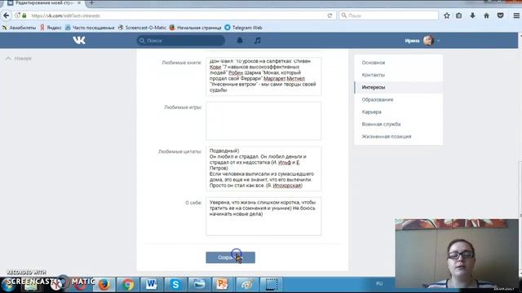Open the VK music note icon
Screen dimensions: 522x293
(x=258, y=41)
